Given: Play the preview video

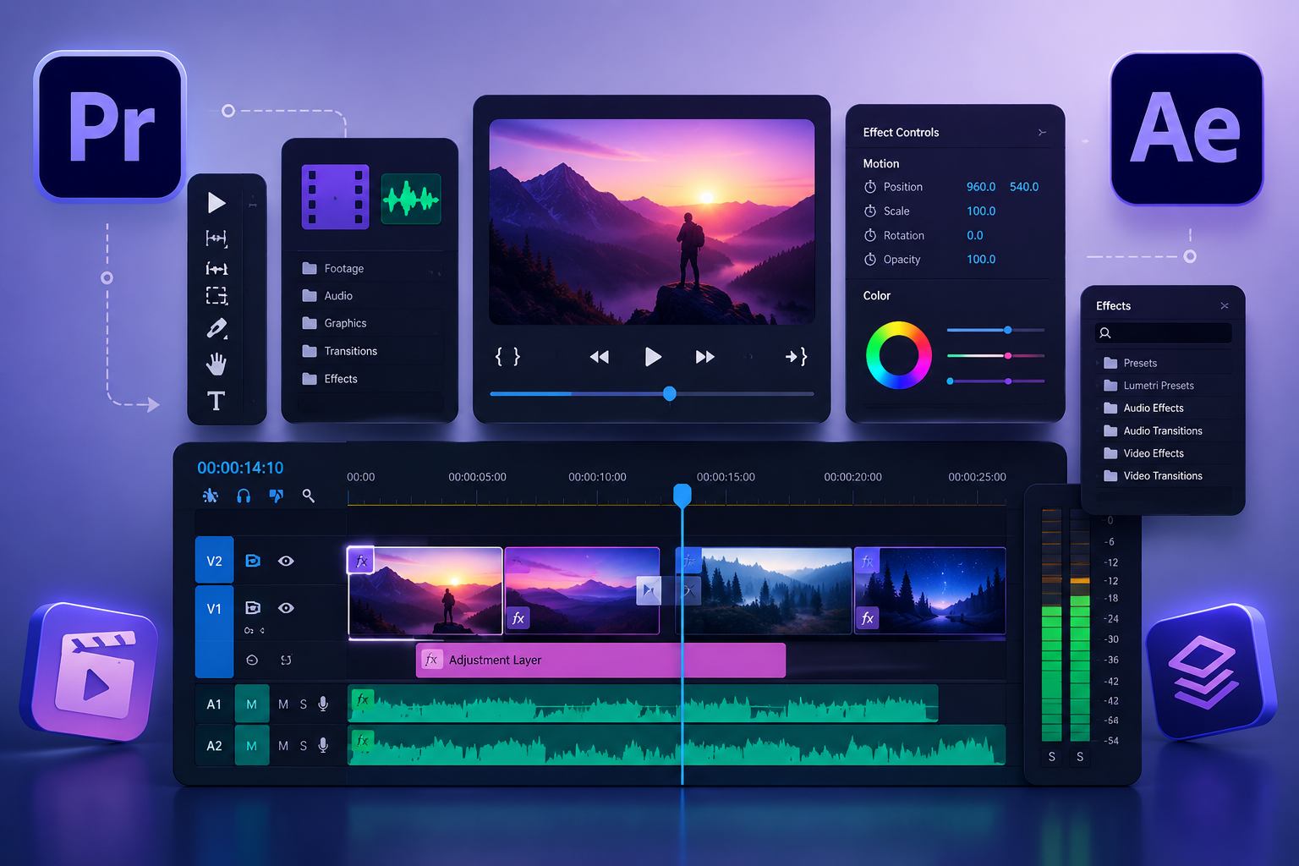Looking at the screenshot, I should pyautogui.click(x=652, y=357).
